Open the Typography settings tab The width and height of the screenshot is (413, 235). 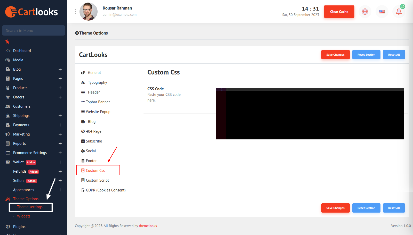pyautogui.click(x=97, y=82)
